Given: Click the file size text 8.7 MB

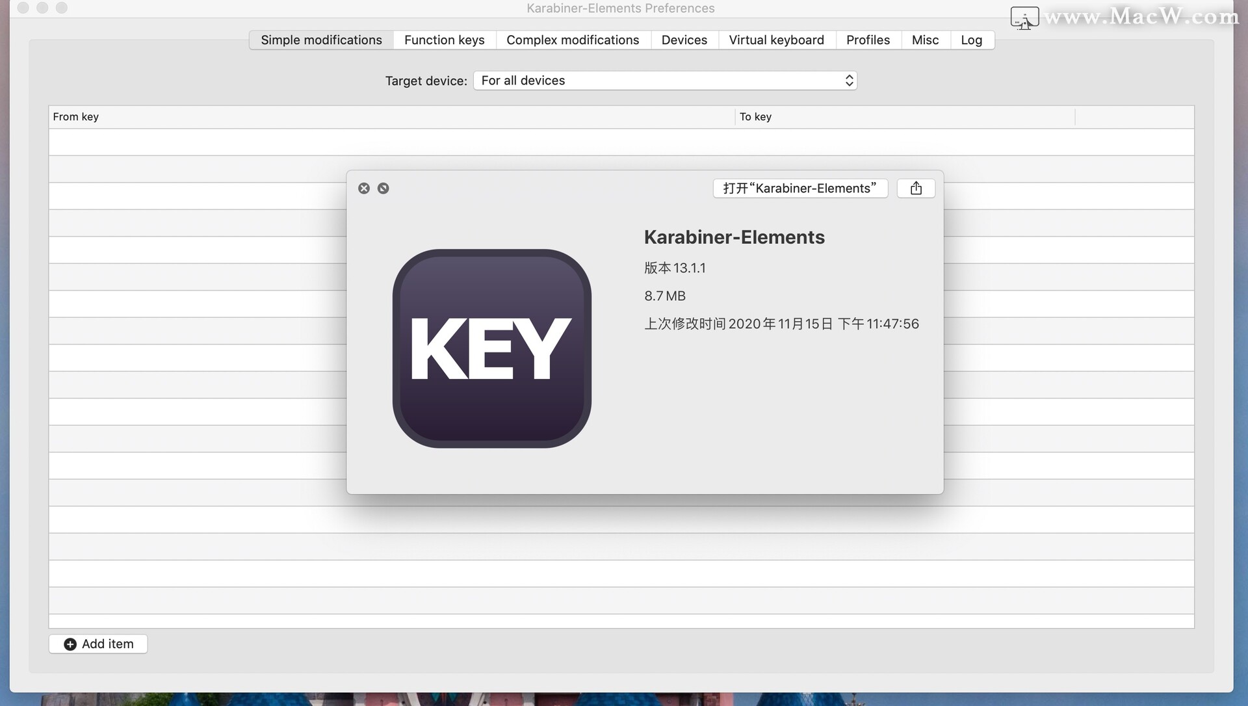Looking at the screenshot, I should click(665, 296).
